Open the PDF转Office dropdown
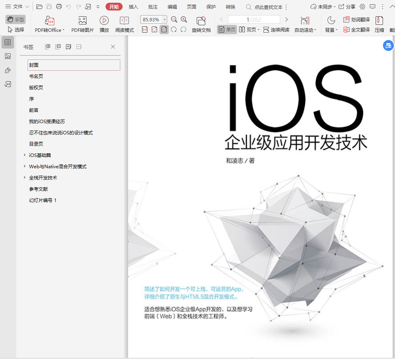This screenshot has width=395, height=359. pyautogui.click(x=50, y=24)
